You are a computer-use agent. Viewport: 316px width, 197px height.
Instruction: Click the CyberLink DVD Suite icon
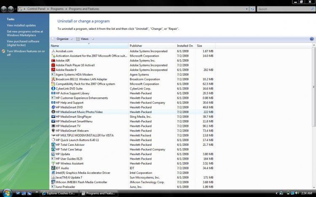coord(53,88)
